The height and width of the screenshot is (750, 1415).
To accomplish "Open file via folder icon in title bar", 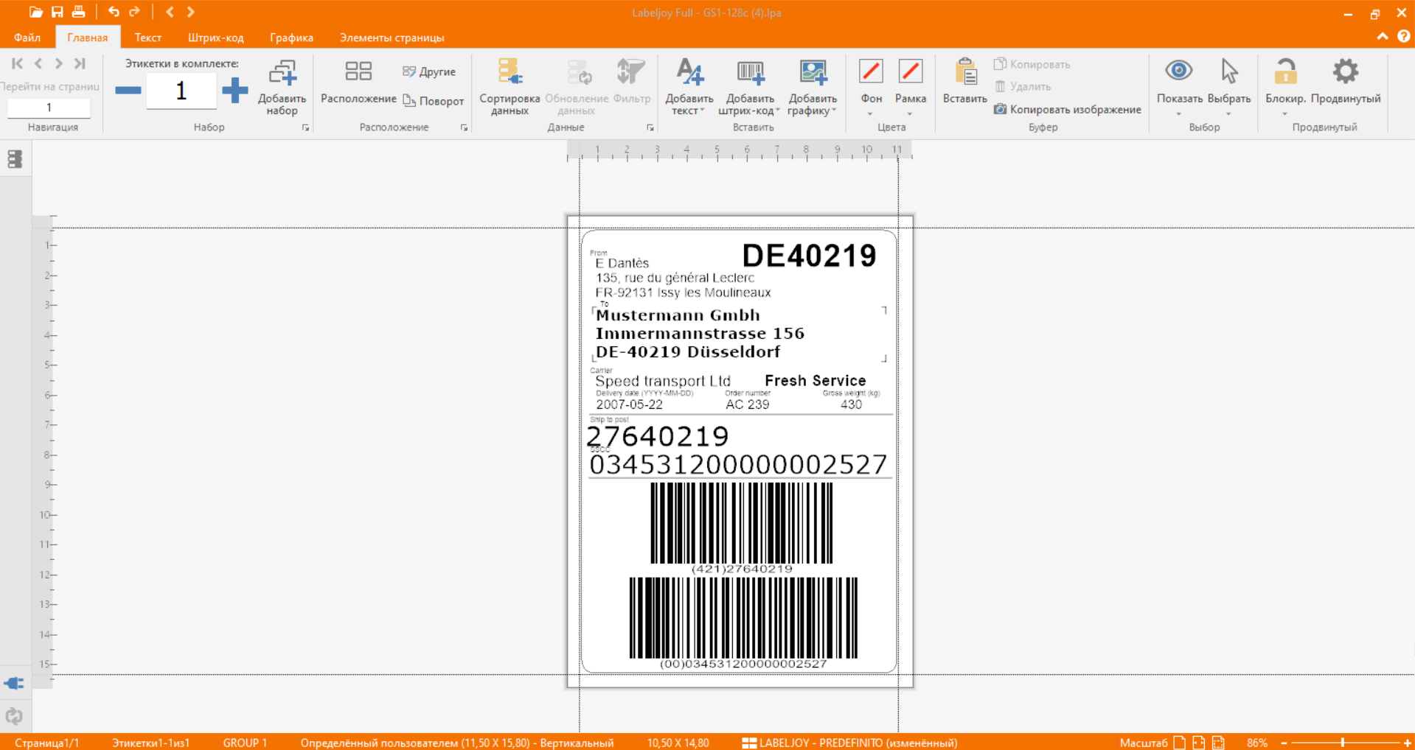I will coord(35,12).
